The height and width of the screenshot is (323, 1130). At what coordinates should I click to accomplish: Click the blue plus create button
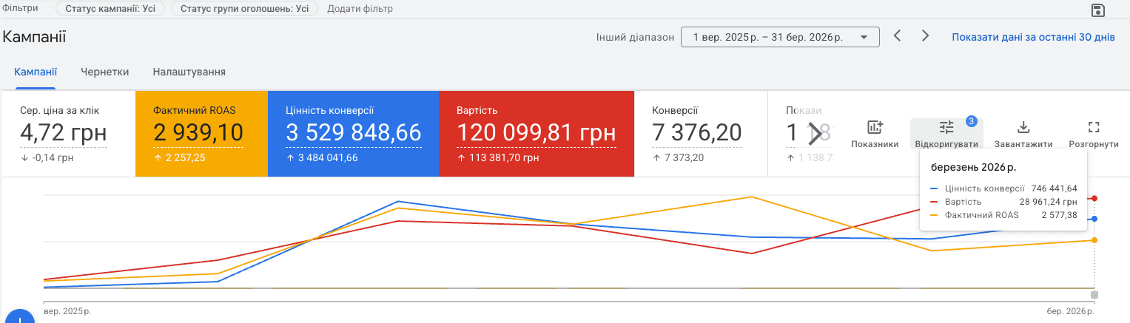pos(21,318)
